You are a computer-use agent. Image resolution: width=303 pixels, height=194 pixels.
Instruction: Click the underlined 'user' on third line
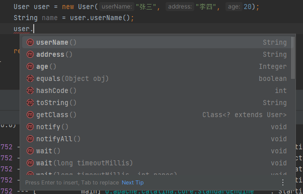22,29
